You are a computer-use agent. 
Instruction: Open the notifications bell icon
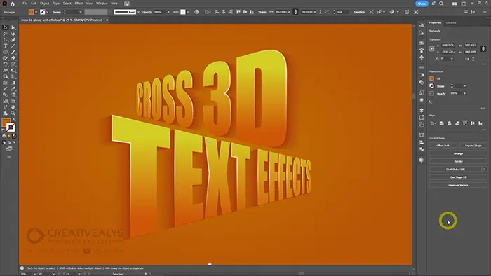tap(433, 4)
